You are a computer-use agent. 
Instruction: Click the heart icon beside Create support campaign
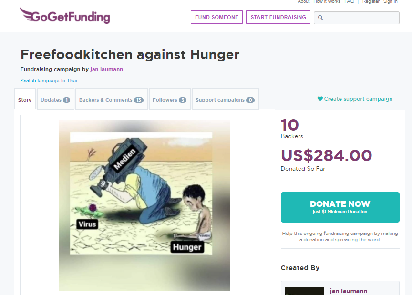[320, 99]
